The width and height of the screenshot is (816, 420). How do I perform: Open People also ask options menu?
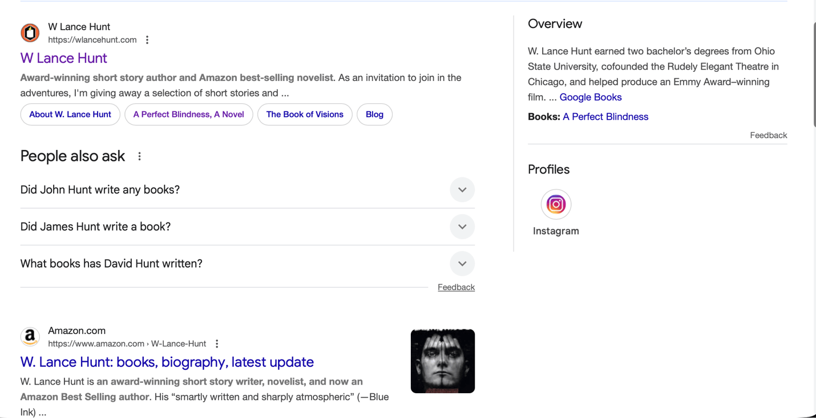[x=139, y=156]
